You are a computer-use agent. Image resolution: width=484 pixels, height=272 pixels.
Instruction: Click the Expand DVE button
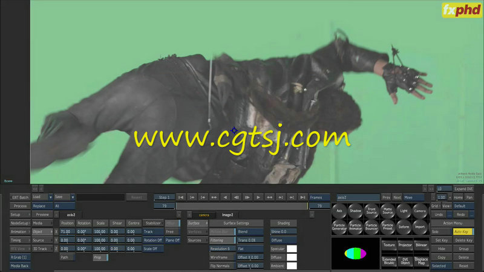[x=463, y=189]
